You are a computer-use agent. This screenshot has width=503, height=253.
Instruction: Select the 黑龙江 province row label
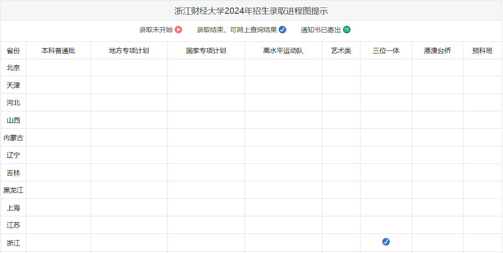click(x=13, y=190)
